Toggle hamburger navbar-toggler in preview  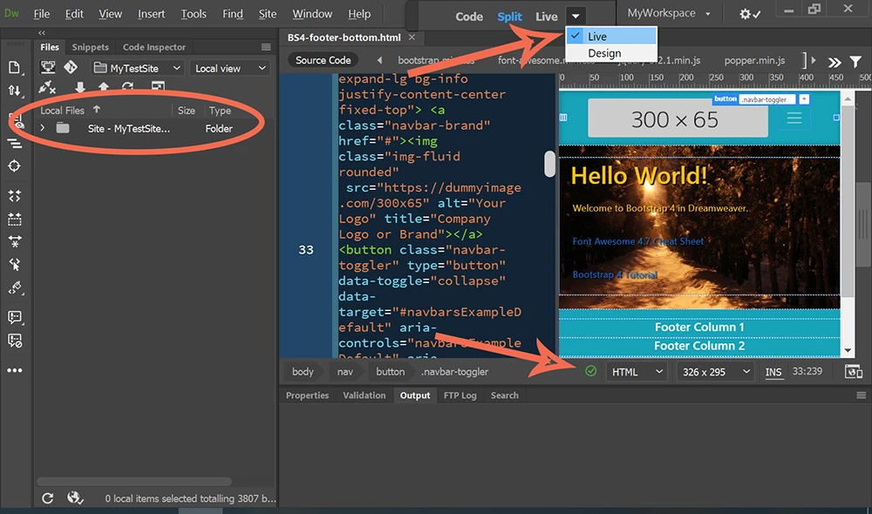pos(794,118)
